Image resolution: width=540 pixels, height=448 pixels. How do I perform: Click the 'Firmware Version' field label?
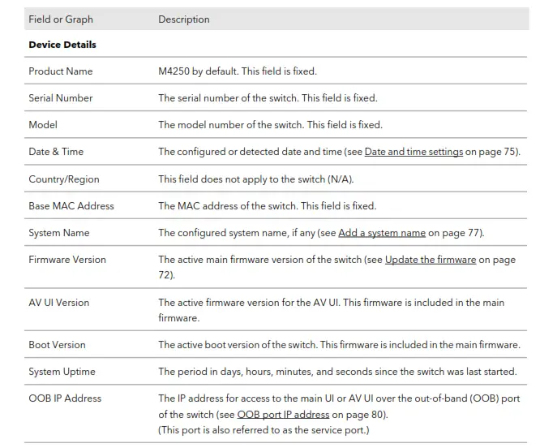(67, 260)
